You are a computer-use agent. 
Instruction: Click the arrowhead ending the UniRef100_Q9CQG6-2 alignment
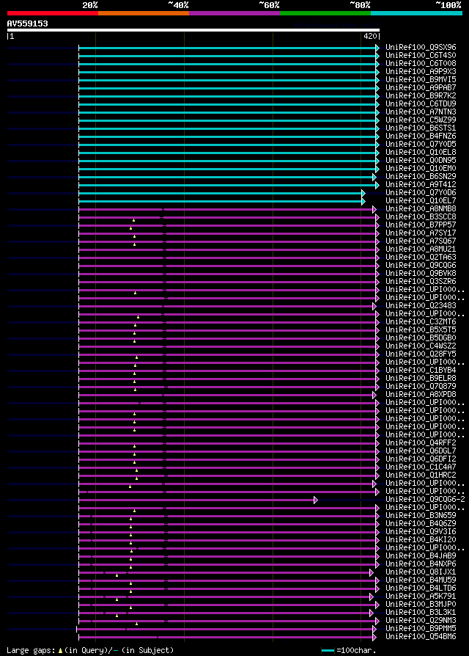316,500
